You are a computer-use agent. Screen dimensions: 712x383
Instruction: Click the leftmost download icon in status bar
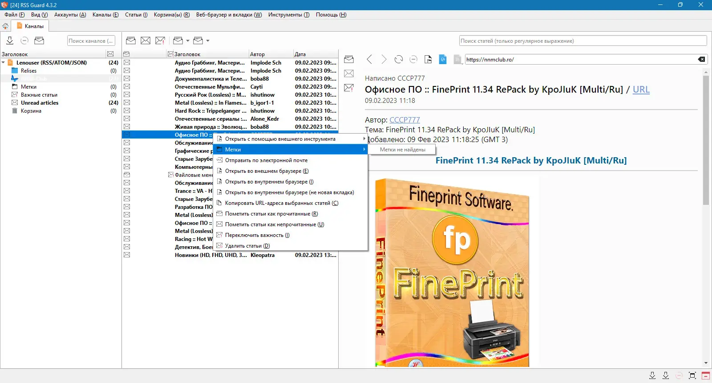652,375
